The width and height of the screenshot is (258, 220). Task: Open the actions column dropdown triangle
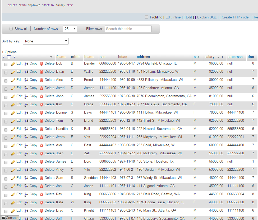tap(51, 57)
